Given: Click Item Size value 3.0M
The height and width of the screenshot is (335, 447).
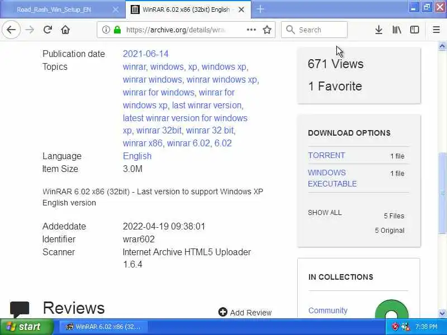Looking at the screenshot, I should tap(132, 169).
